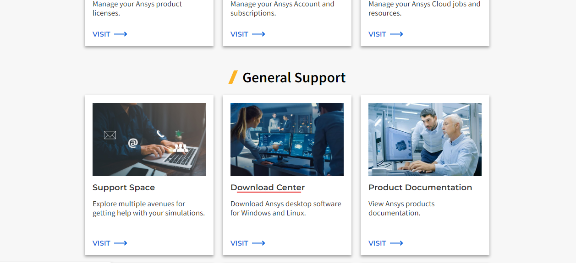Screen dimensions: 576x263
Task: Open the Product Documentation title link
Action: click(420, 188)
